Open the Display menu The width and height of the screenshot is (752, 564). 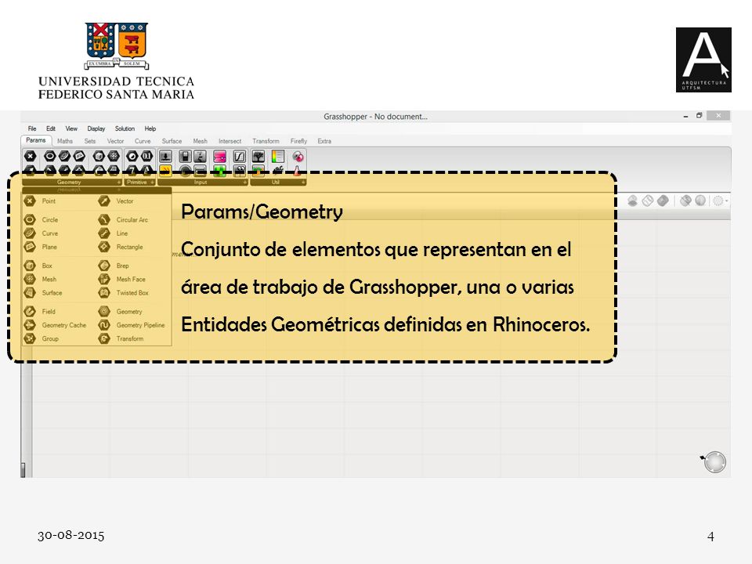point(96,128)
